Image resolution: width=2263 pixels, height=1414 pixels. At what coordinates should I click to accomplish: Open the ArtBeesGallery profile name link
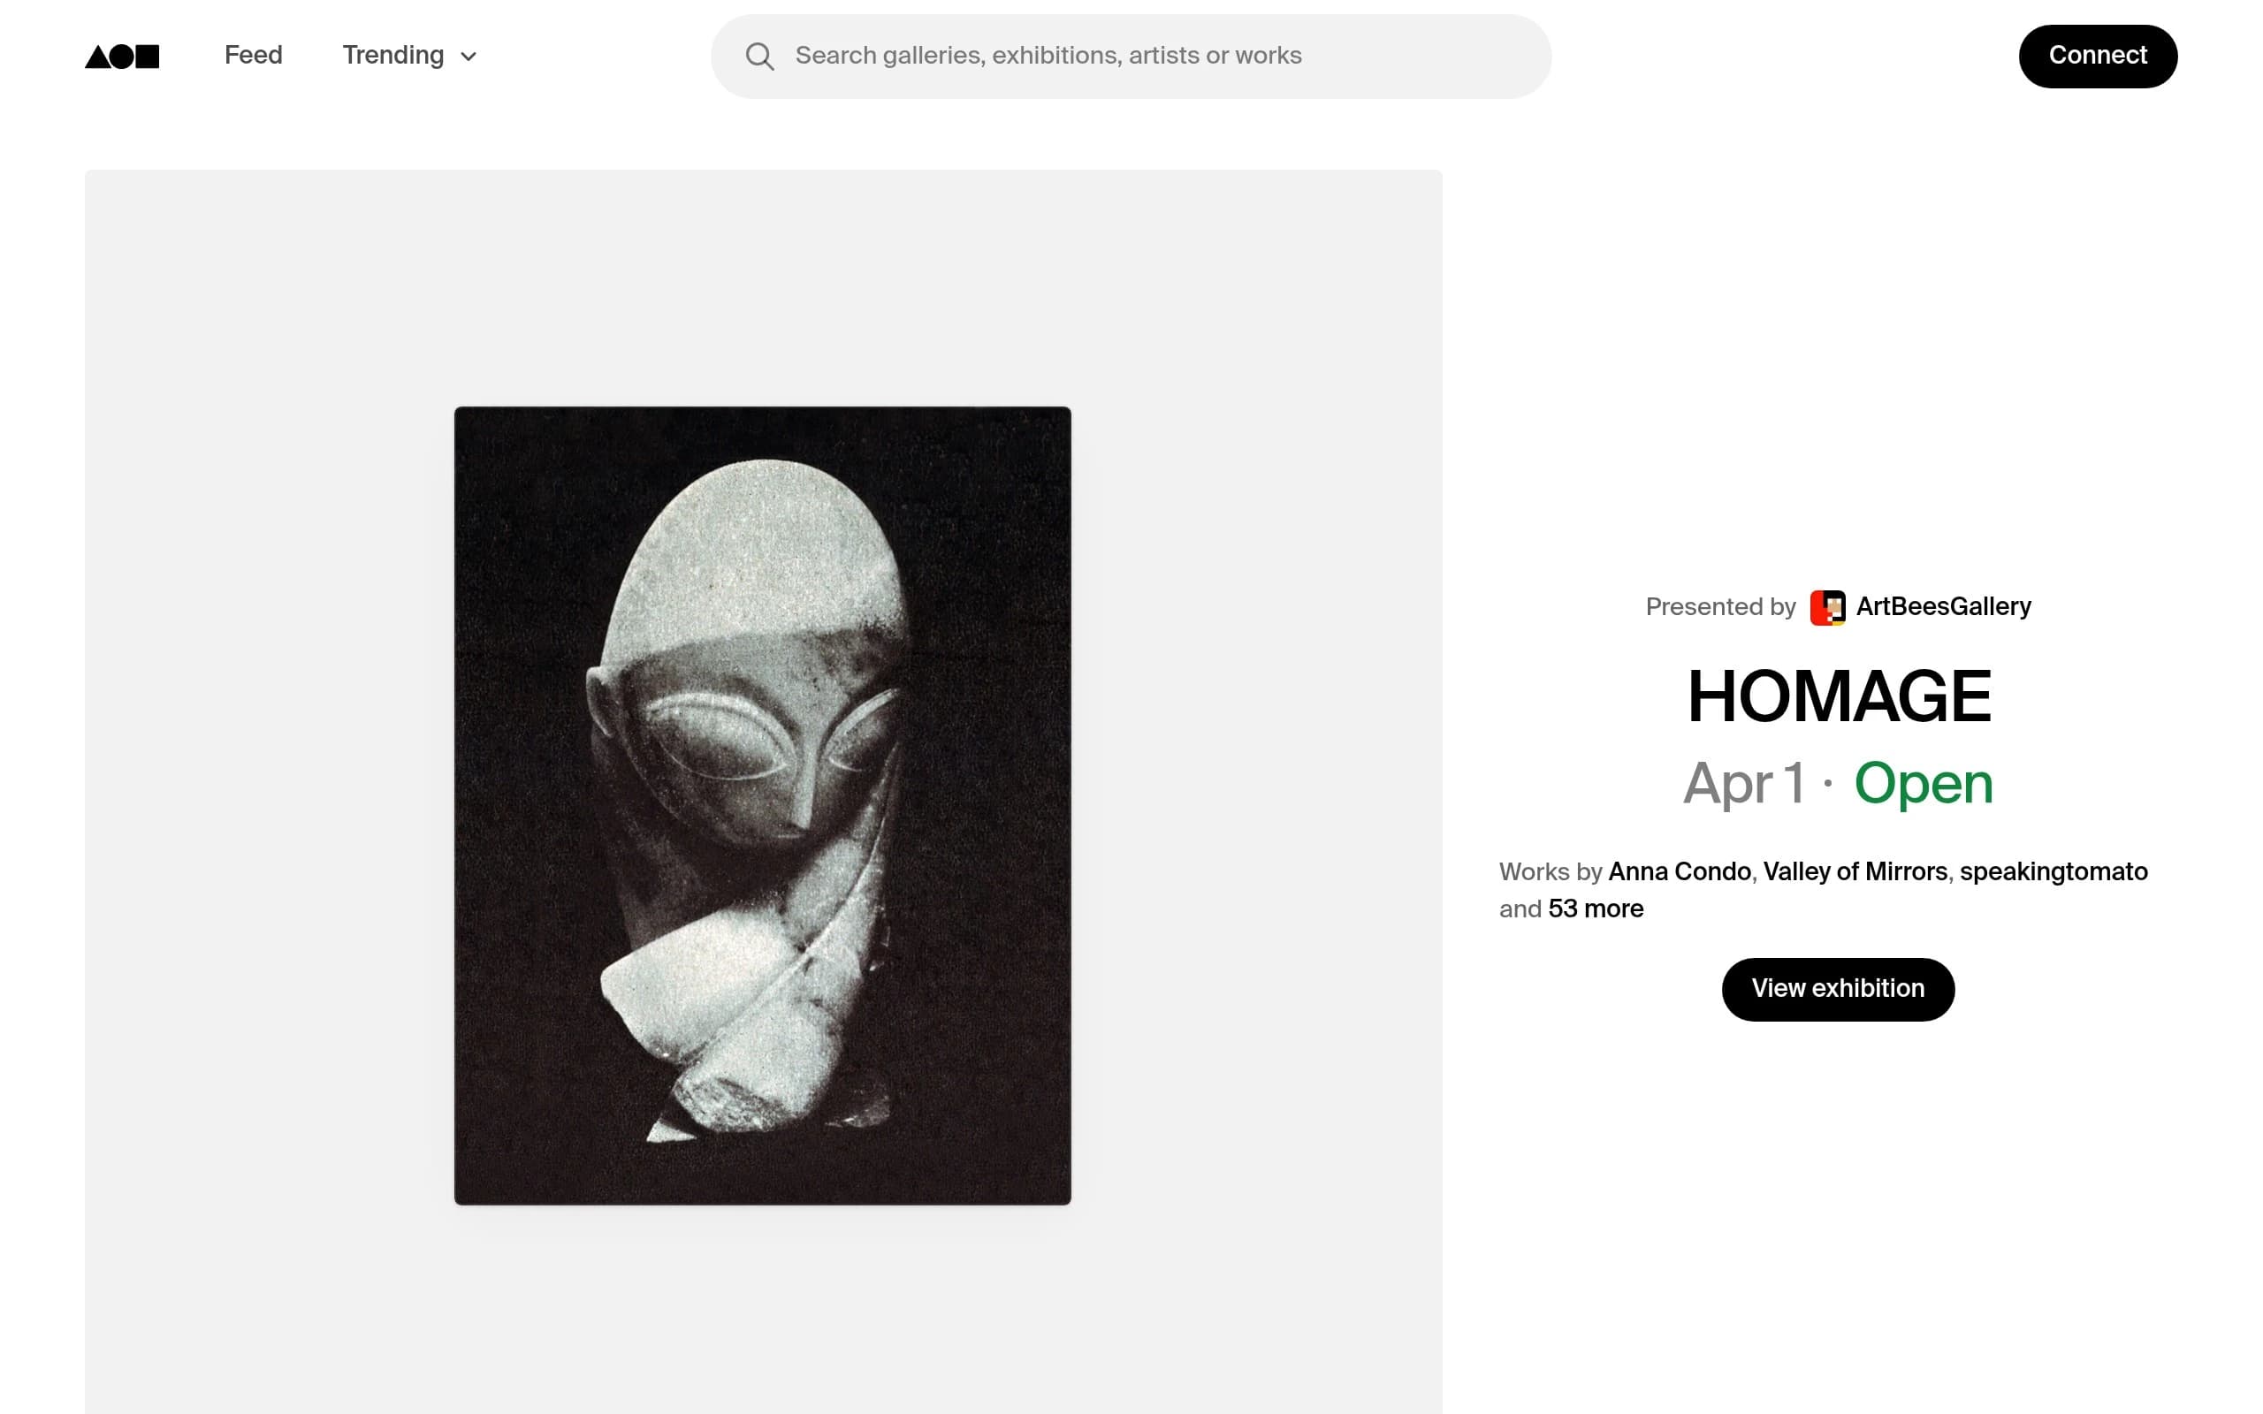click(x=1943, y=607)
